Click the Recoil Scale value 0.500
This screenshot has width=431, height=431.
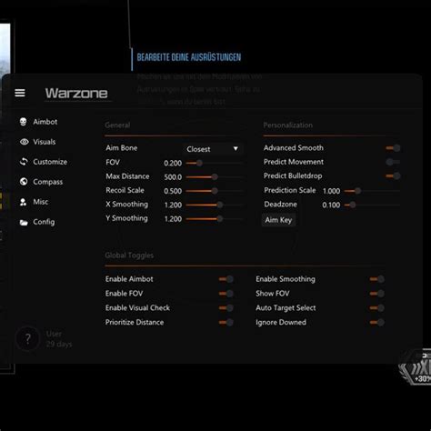(173, 191)
